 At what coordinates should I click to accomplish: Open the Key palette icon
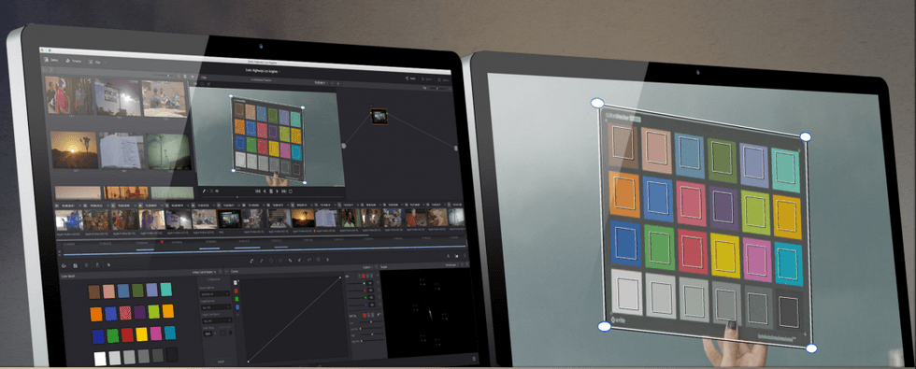click(299, 261)
